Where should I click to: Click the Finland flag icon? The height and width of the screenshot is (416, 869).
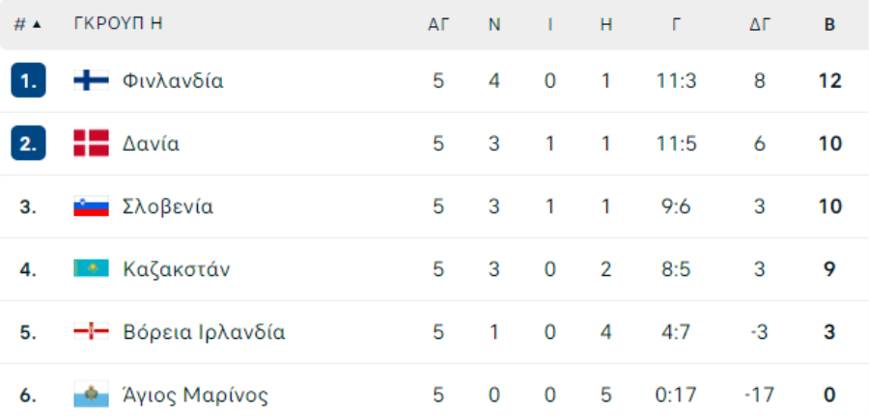click(x=92, y=81)
